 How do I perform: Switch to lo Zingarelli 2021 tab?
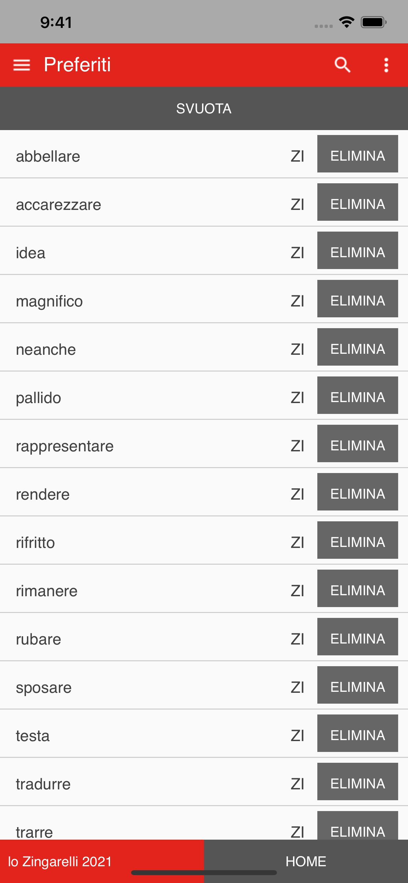click(x=60, y=861)
